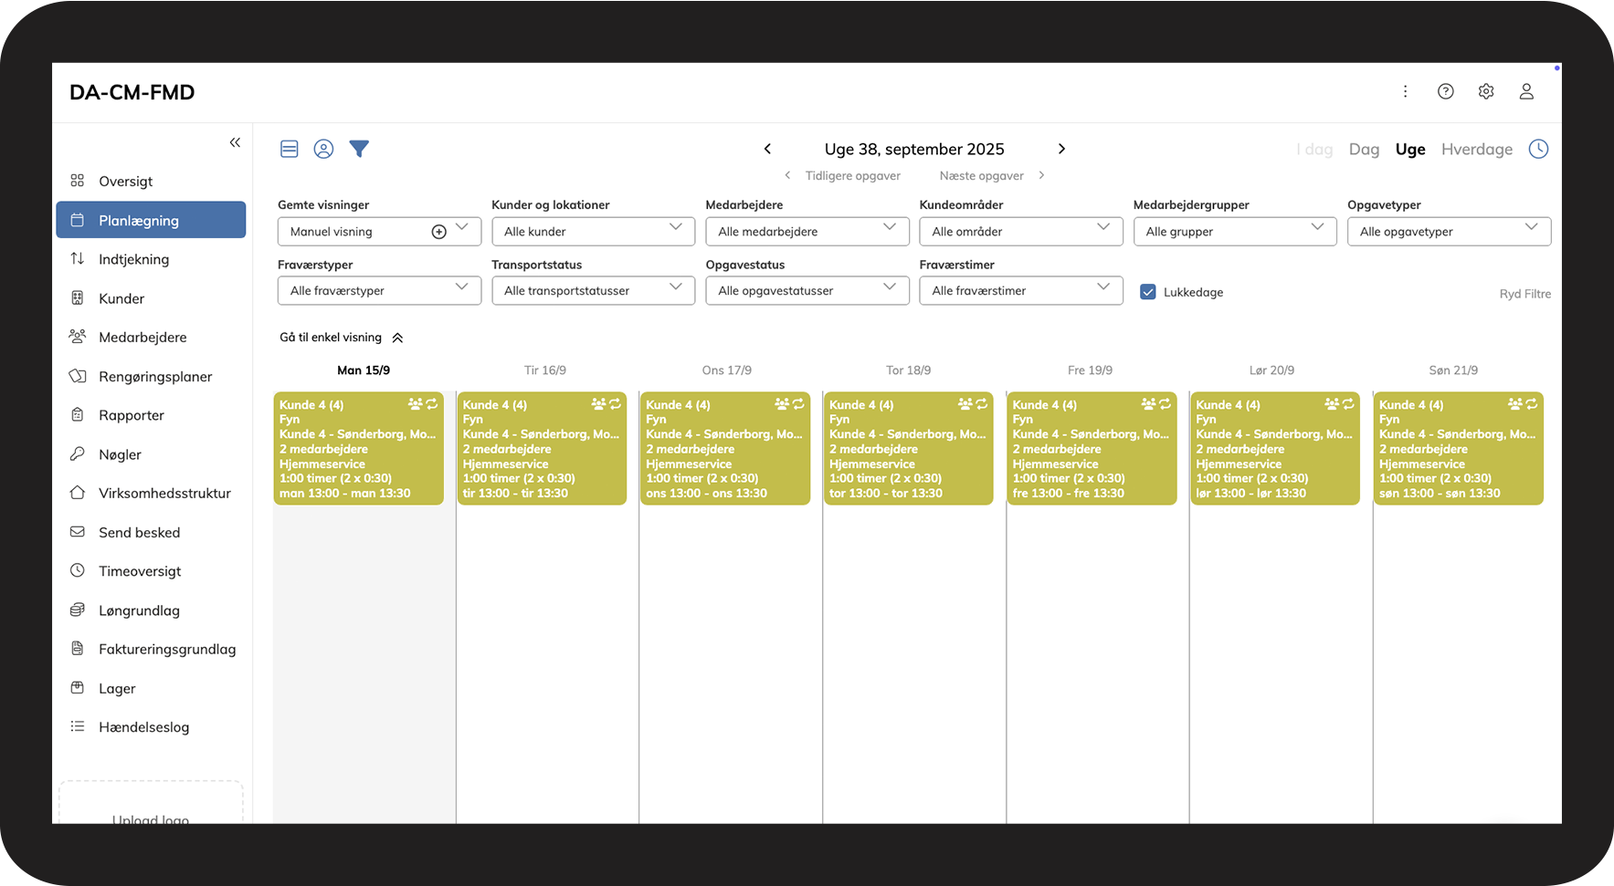This screenshot has width=1614, height=886.
Task: Click Ryd Filtre to clear filters
Action: (1524, 293)
